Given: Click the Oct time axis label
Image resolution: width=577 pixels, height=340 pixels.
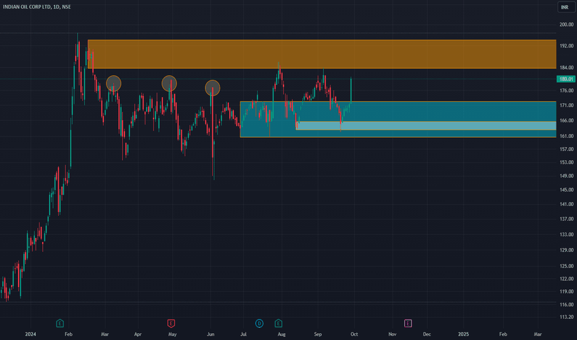Looking at the screenshot, I should click(x=354, y=334).
